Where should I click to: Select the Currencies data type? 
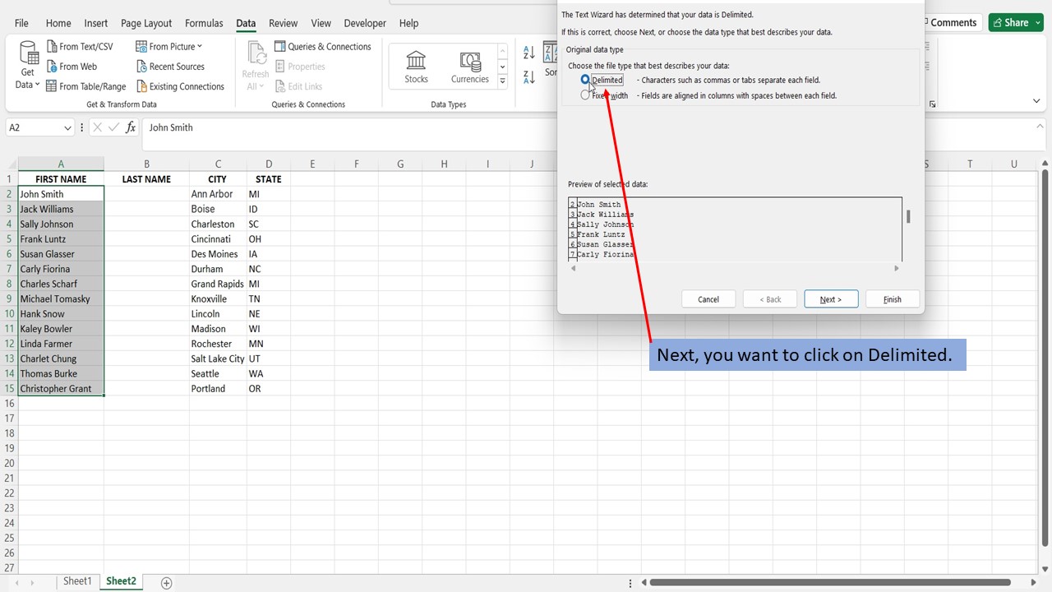(x=470, y=67)
